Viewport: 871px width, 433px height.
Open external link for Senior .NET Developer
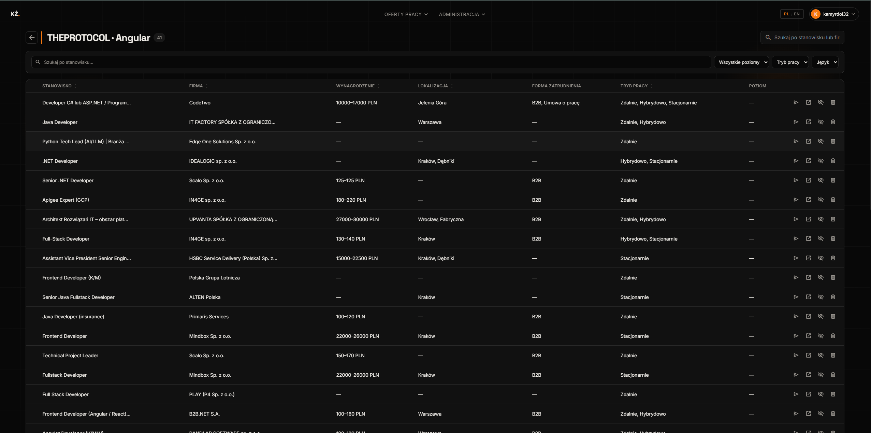808,180
